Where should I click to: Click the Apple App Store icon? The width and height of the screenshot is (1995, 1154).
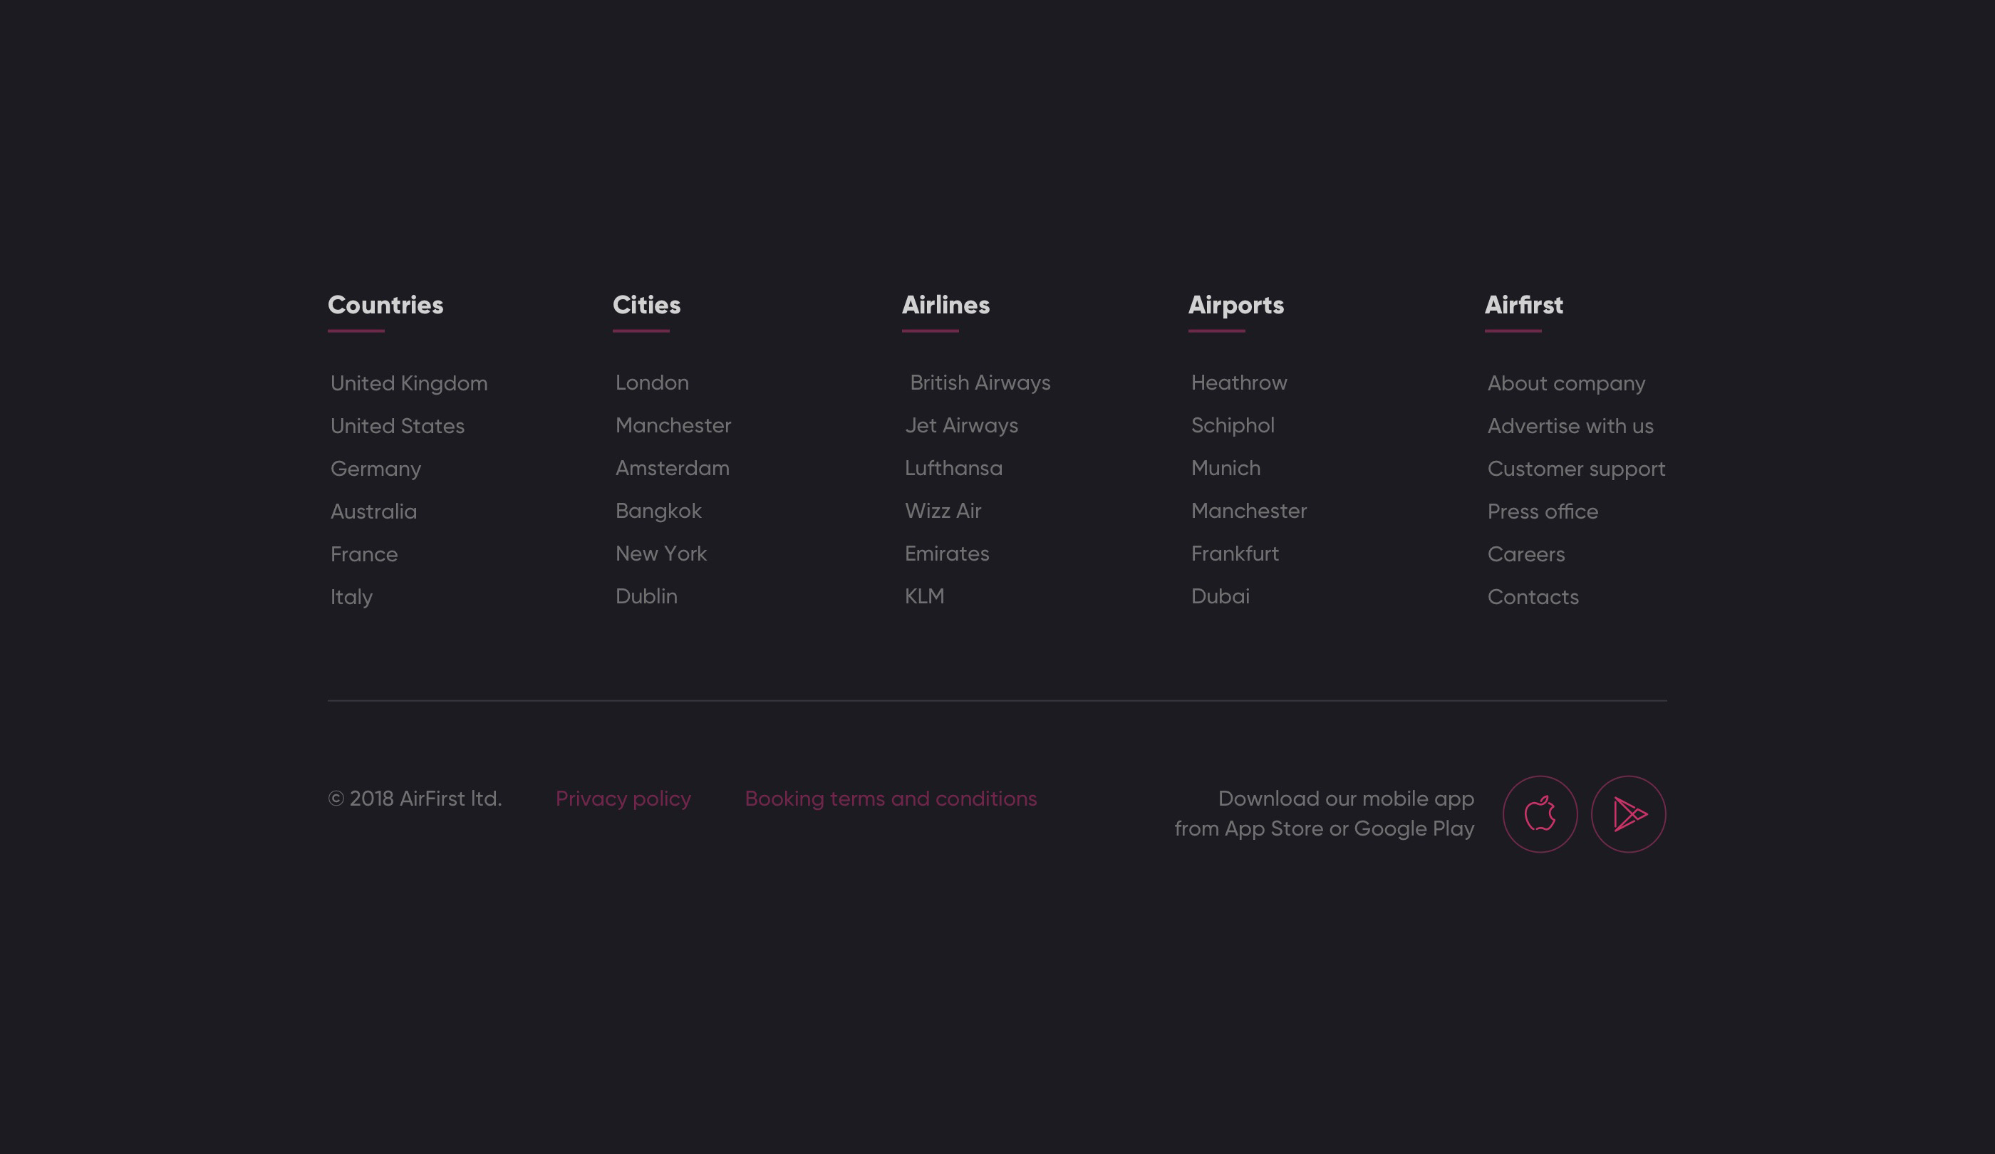tap(1540, 813)
